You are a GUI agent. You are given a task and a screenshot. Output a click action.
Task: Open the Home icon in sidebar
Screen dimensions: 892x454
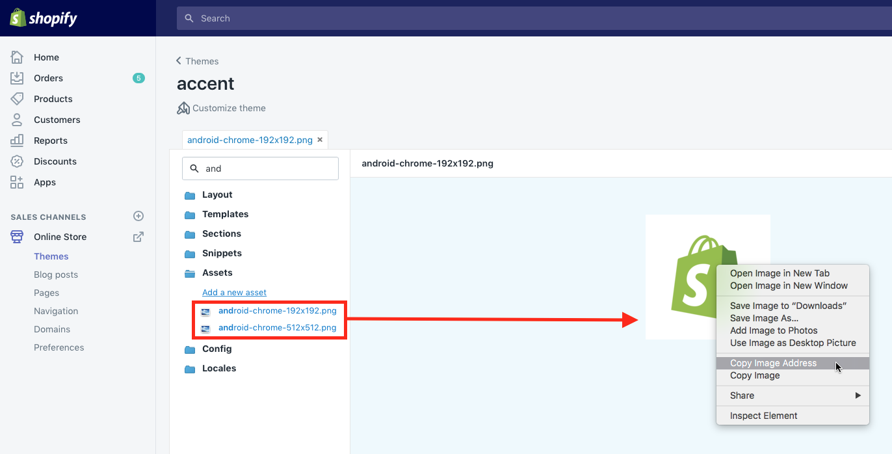pos(16,57)
